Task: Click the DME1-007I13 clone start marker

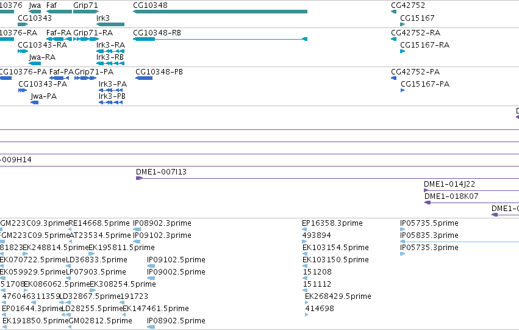Action: (139, 178)
